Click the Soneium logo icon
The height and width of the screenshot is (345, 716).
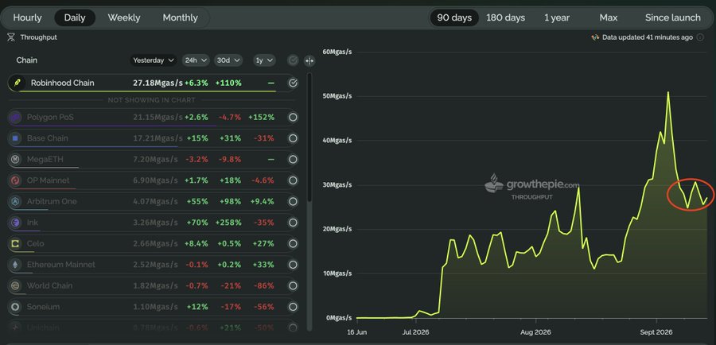coord(15,307)
